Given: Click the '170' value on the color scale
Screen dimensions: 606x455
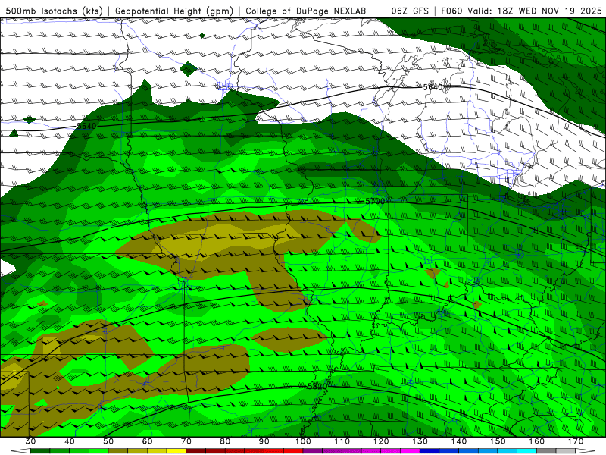Looking at the screenshot, I should 576,441.
